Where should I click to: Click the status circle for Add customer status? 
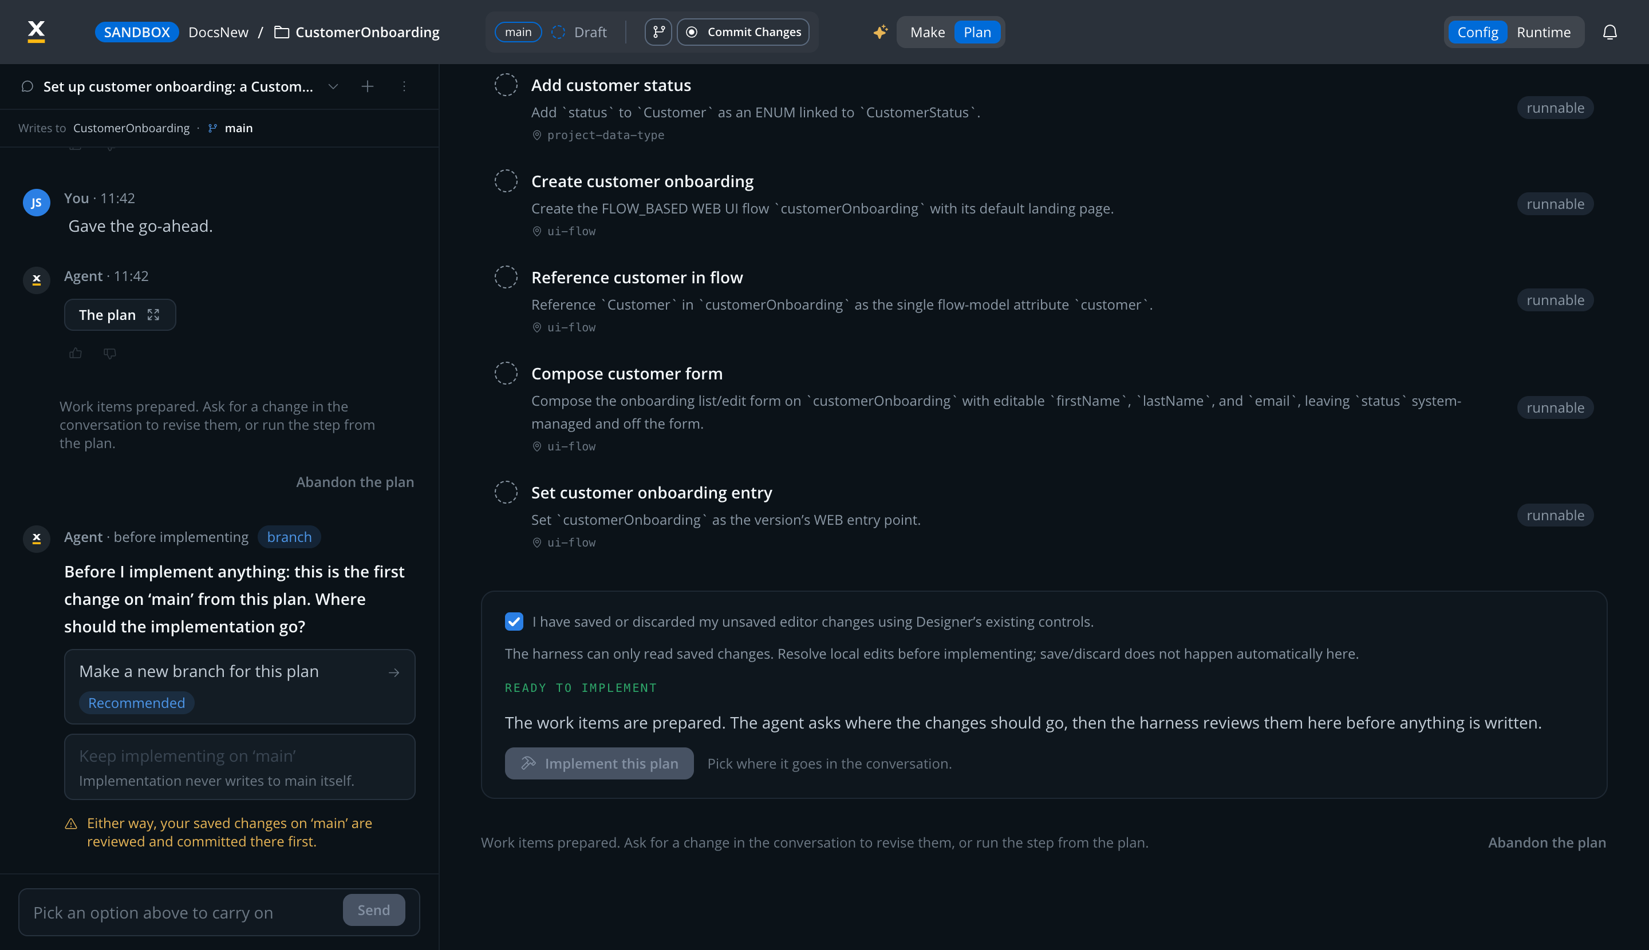(x=506, y=85)
